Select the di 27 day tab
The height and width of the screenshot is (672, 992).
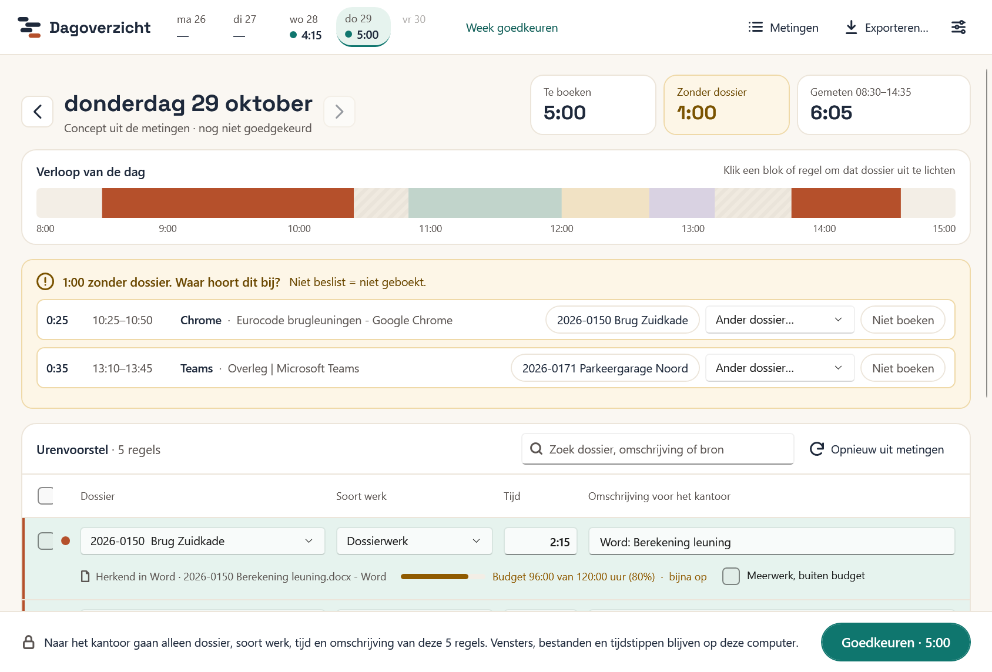[244, 27]
